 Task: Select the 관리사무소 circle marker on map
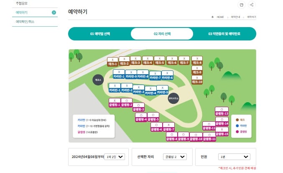pyautogui.click(x=173, y=98)
